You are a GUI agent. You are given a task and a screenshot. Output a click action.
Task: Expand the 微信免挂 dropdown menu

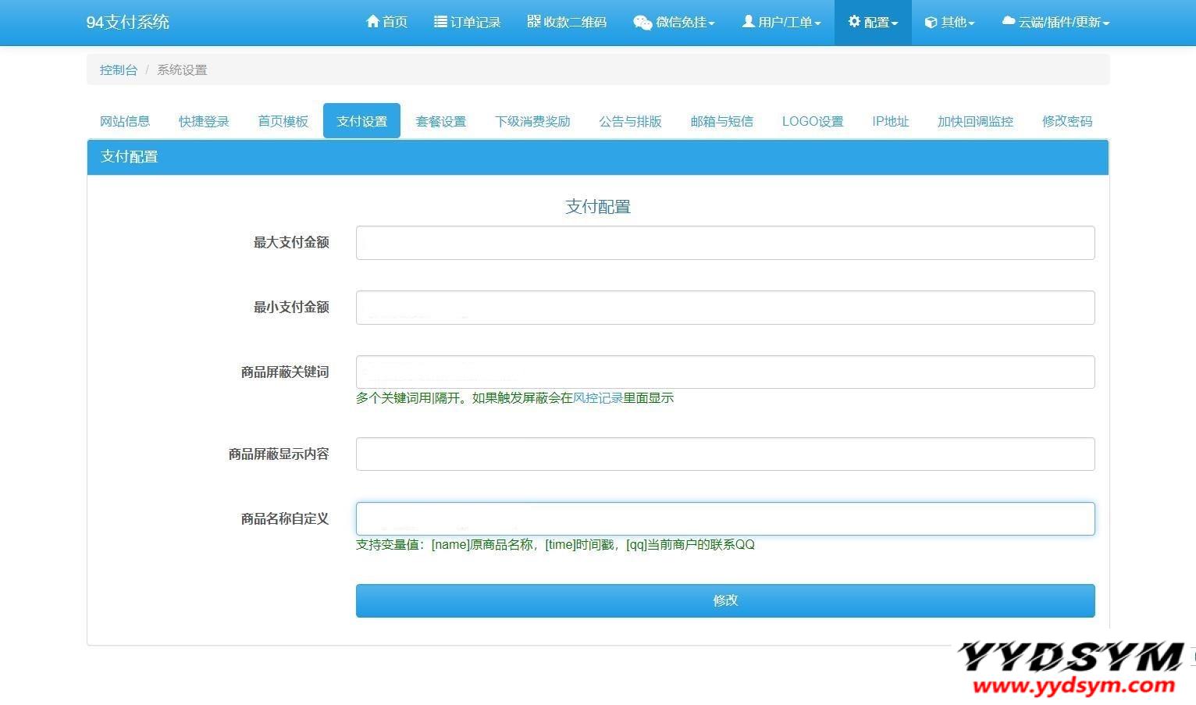coord(711,23)
